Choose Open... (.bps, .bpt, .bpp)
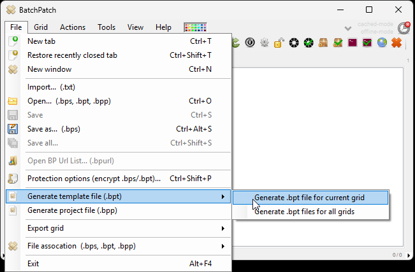 coord(119,101)
